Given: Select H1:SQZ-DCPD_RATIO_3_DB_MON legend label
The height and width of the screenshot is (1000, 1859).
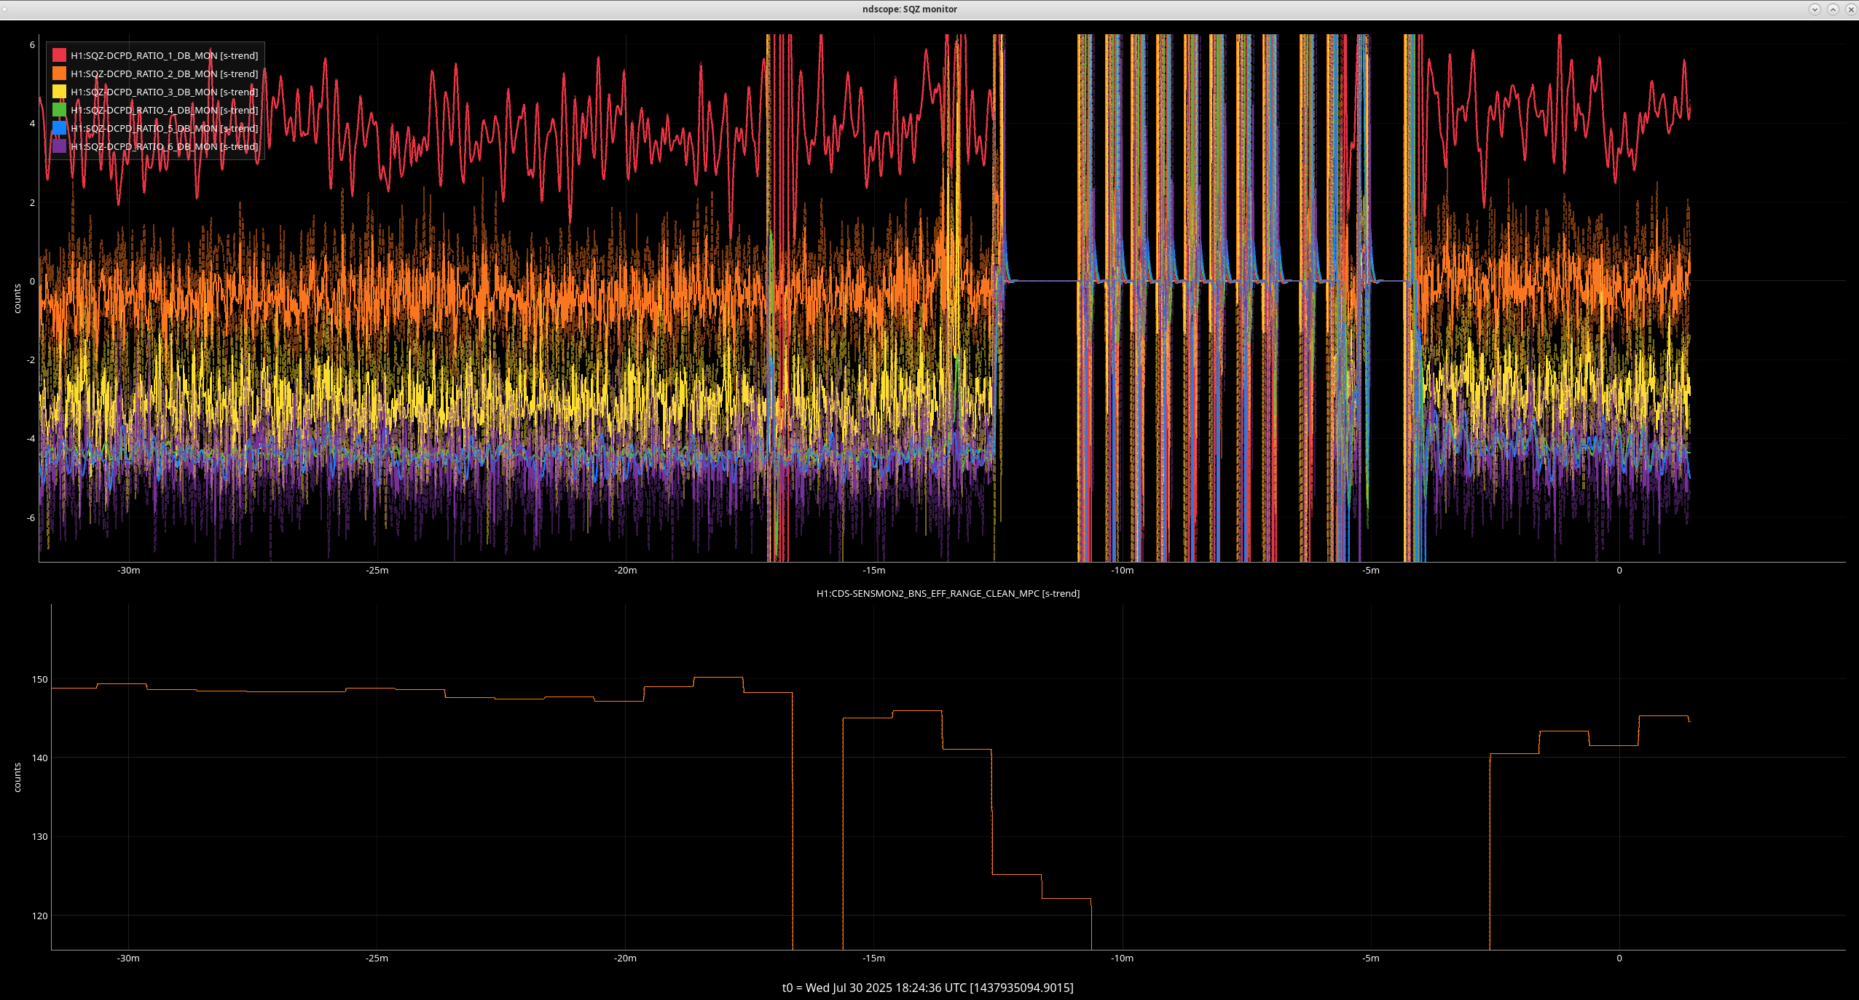Looking at the screenshot, I should [x=164, y=92].
